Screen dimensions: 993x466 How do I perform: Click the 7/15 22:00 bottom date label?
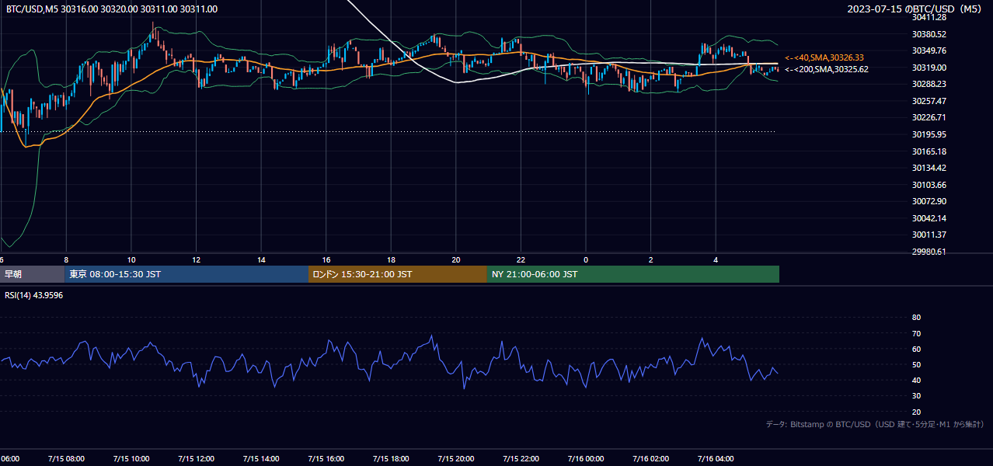[521, 458]
